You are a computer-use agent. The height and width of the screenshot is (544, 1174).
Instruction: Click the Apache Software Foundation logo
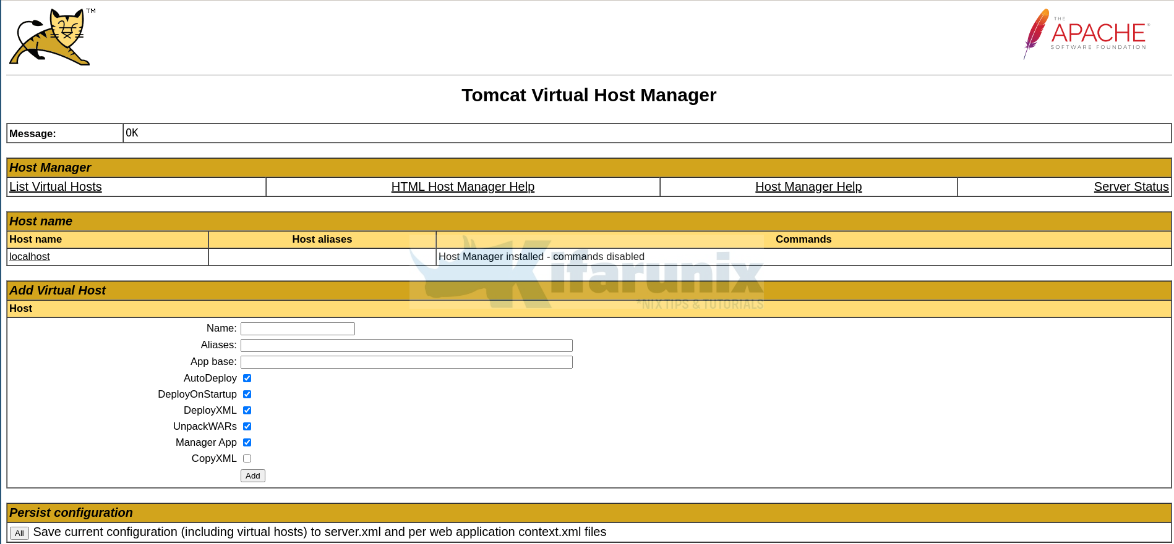pyautogui.click(x=1086, y=34)
